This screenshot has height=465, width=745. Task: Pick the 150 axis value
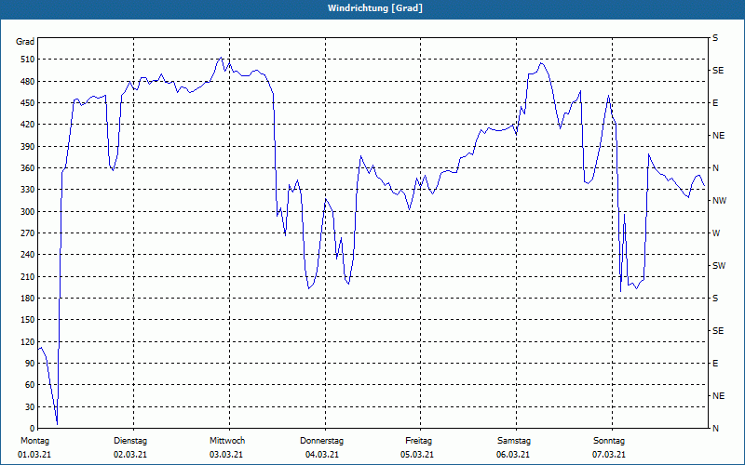pos(27,320)
